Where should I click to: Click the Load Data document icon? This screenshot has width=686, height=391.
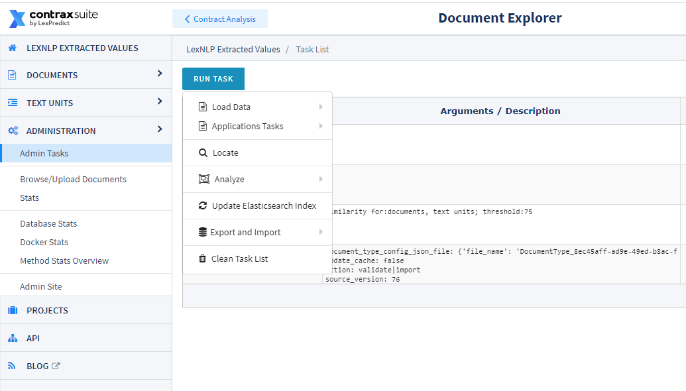203,107
